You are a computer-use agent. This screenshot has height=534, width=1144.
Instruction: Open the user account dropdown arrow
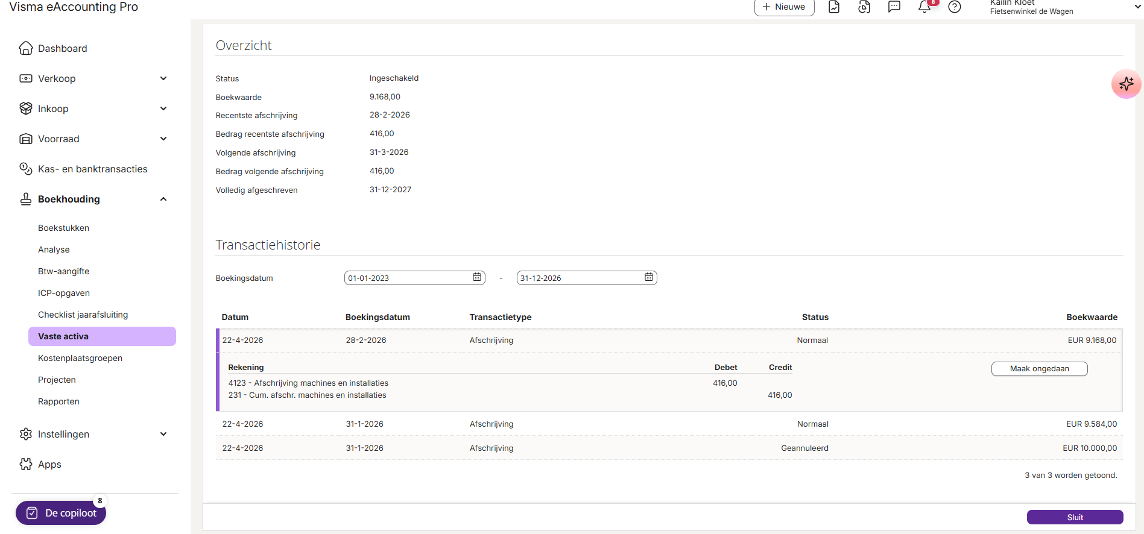(1138, 7)
